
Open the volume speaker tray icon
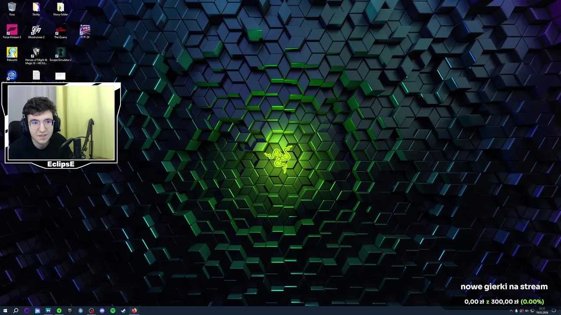pos(527,311)
